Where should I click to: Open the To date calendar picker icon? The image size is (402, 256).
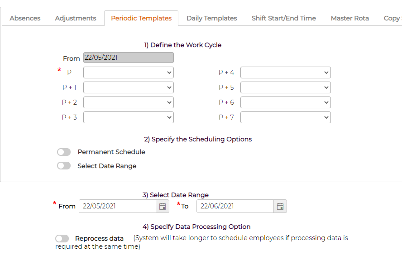(x=280, y=206)
